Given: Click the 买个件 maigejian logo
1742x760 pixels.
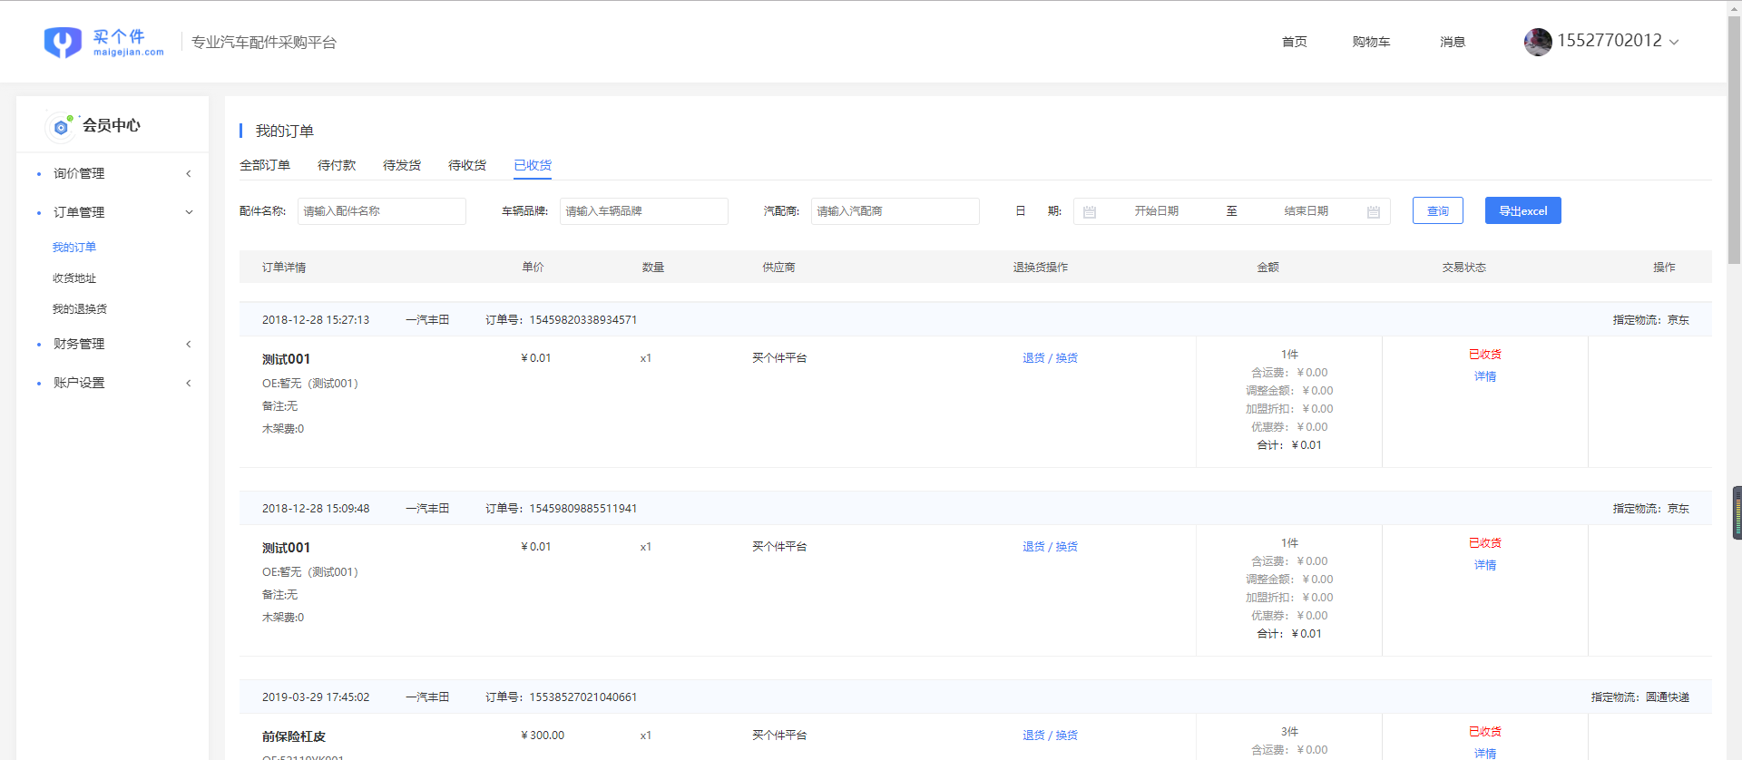Looking at the screenshot, I should [x=103, y=42].
